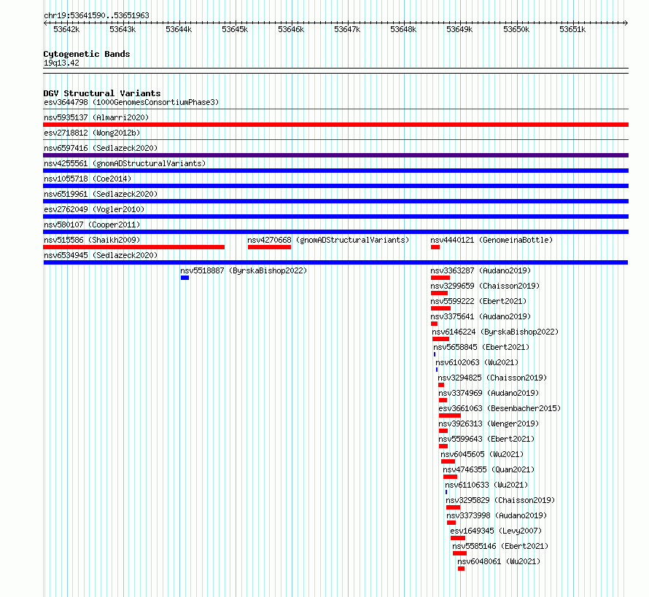649x597 pixels.
Task: Select esv1649345 (Levy2007) label
Action: 497,531
